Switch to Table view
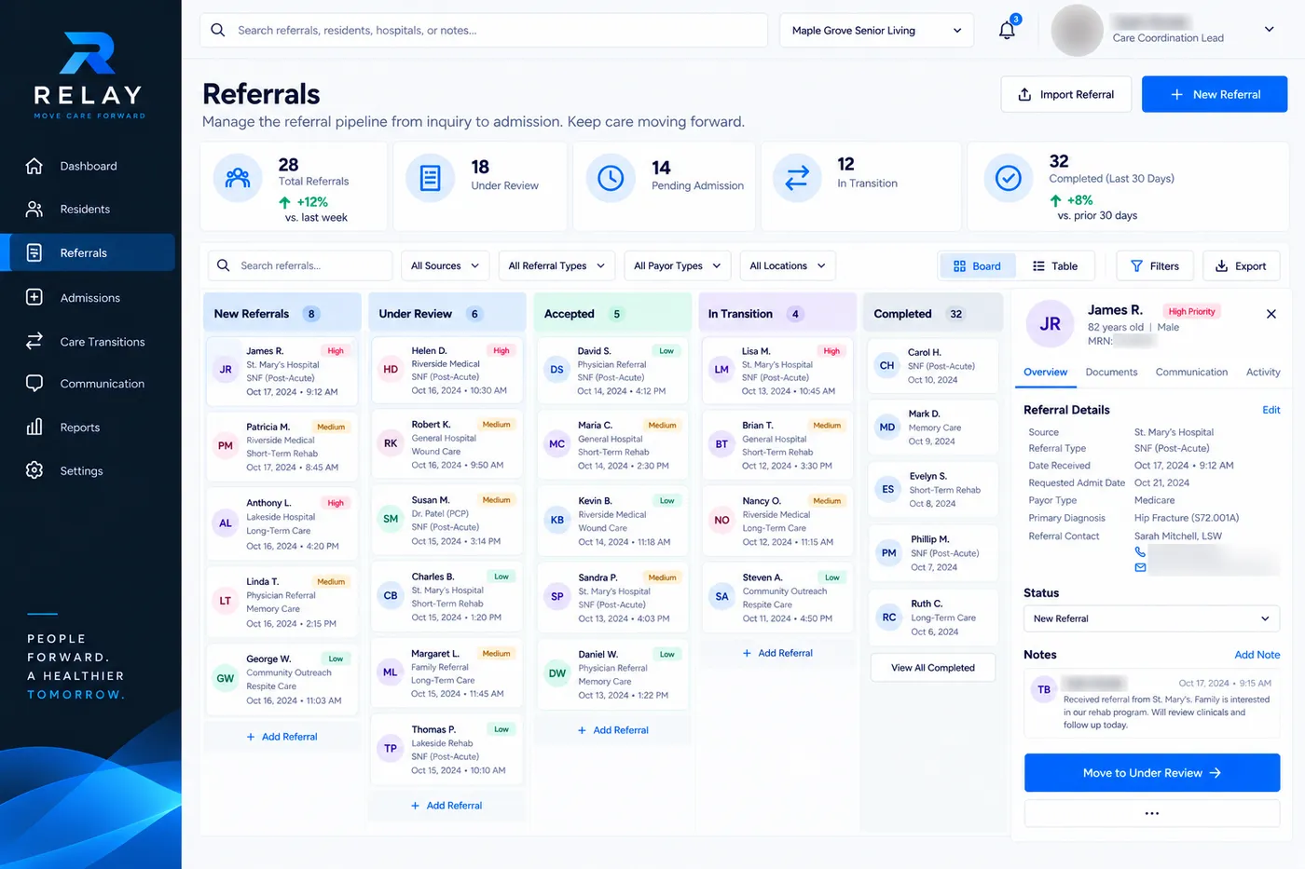This screenshot has height=869, width=1305. point(1055,265)
